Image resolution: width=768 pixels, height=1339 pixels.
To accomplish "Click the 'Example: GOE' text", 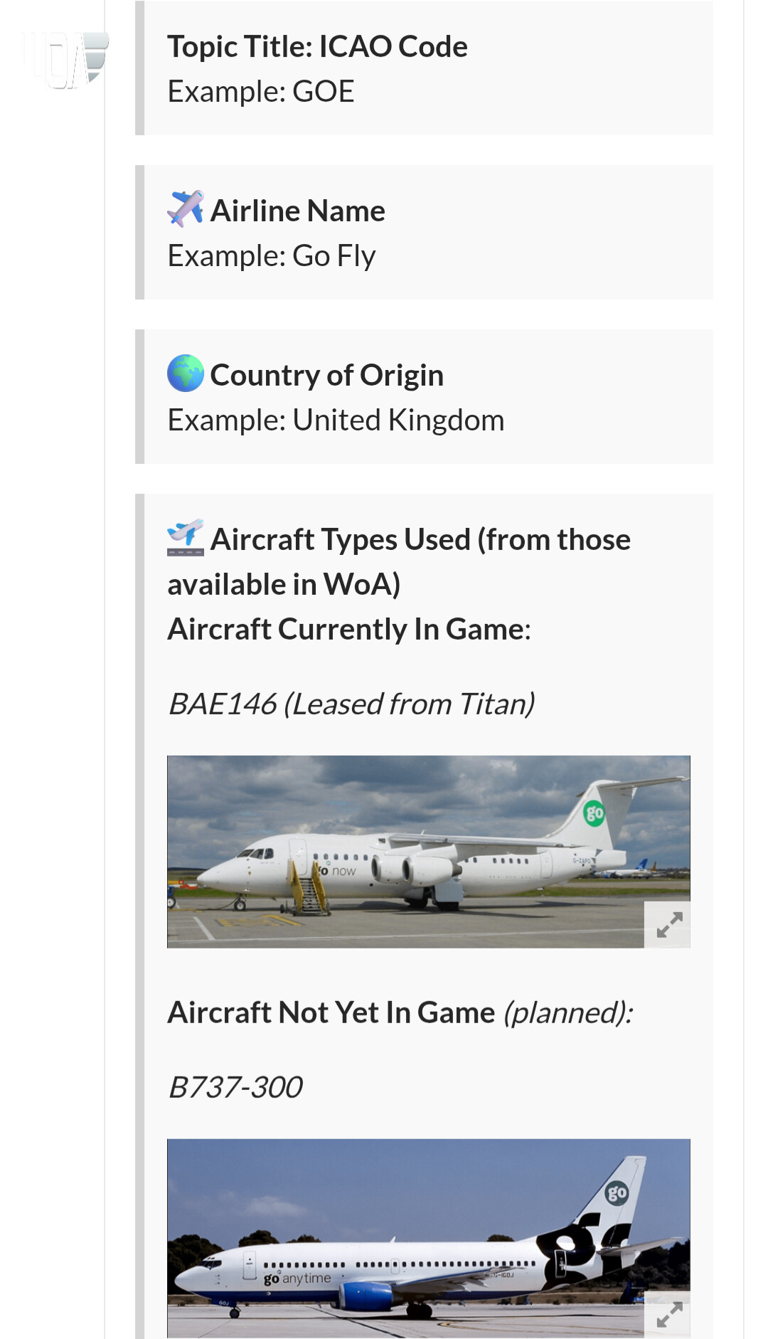I will point(260,92).
